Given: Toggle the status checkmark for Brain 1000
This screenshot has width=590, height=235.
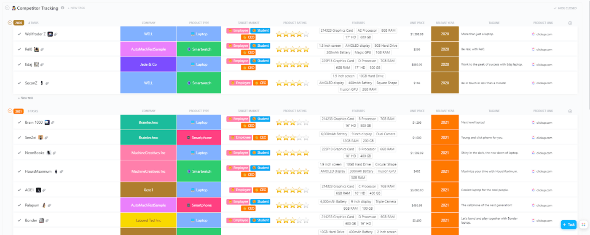Looking at the screenshot, I should coord(19,123).
